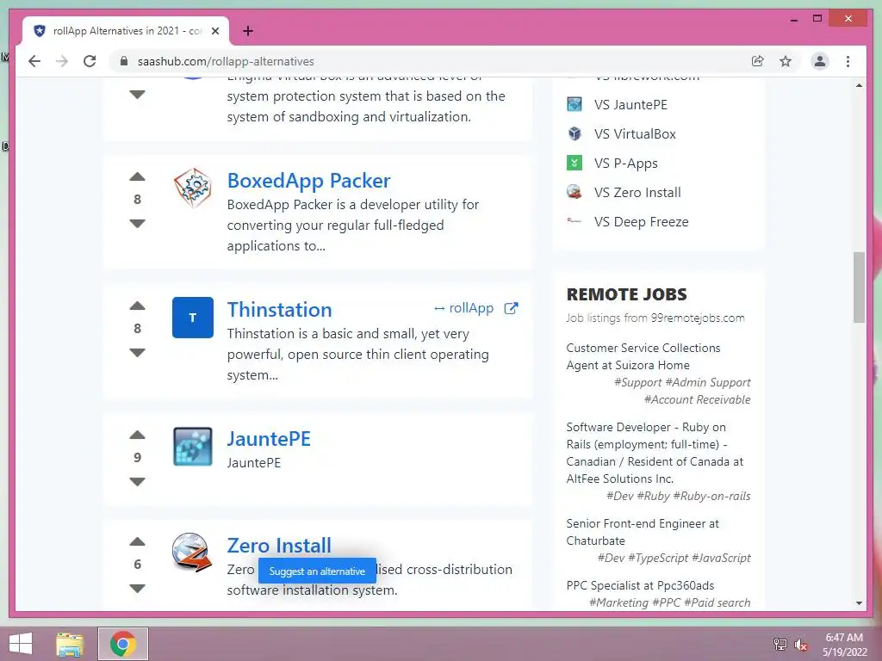Open the Windows Start menu

click(x=21, y=644)
